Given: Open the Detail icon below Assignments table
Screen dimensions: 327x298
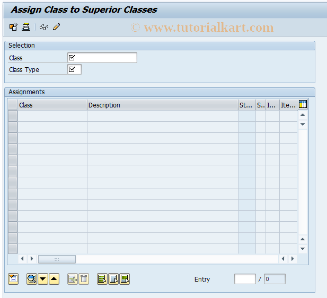Looking at the screenshot, I should 13,279.
